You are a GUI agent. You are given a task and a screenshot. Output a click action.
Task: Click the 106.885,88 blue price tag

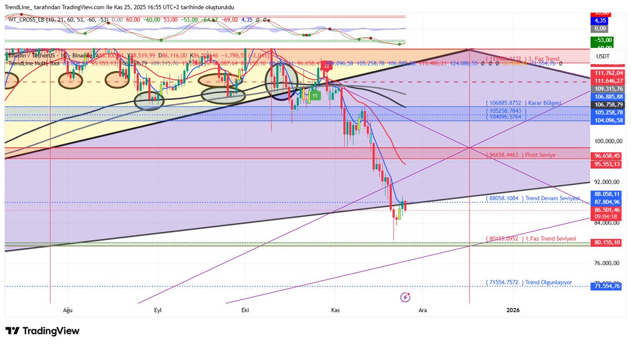608,97
